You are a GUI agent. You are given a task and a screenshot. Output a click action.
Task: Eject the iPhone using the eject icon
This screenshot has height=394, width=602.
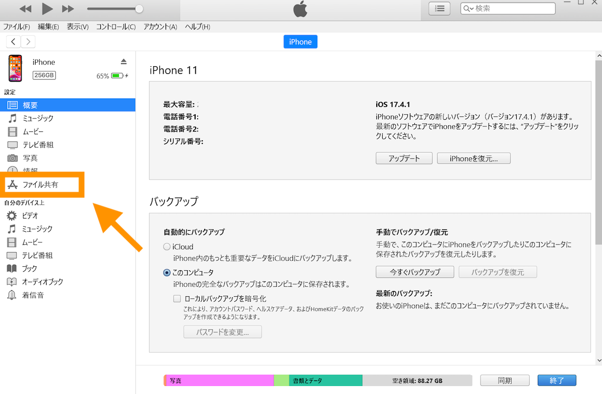[x=123, y=62]
